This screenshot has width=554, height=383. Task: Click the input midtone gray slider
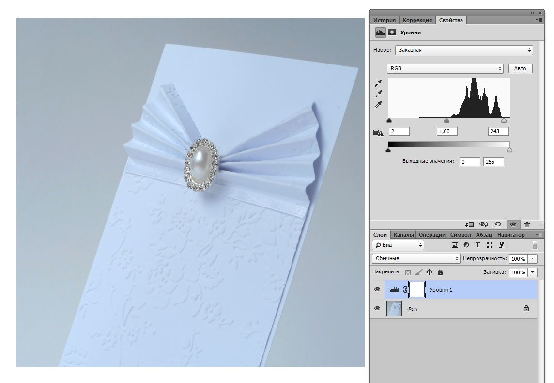click(x=446, y=121)
